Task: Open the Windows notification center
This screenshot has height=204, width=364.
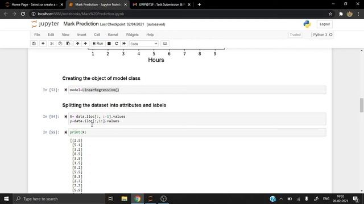Action: point(355,199)
